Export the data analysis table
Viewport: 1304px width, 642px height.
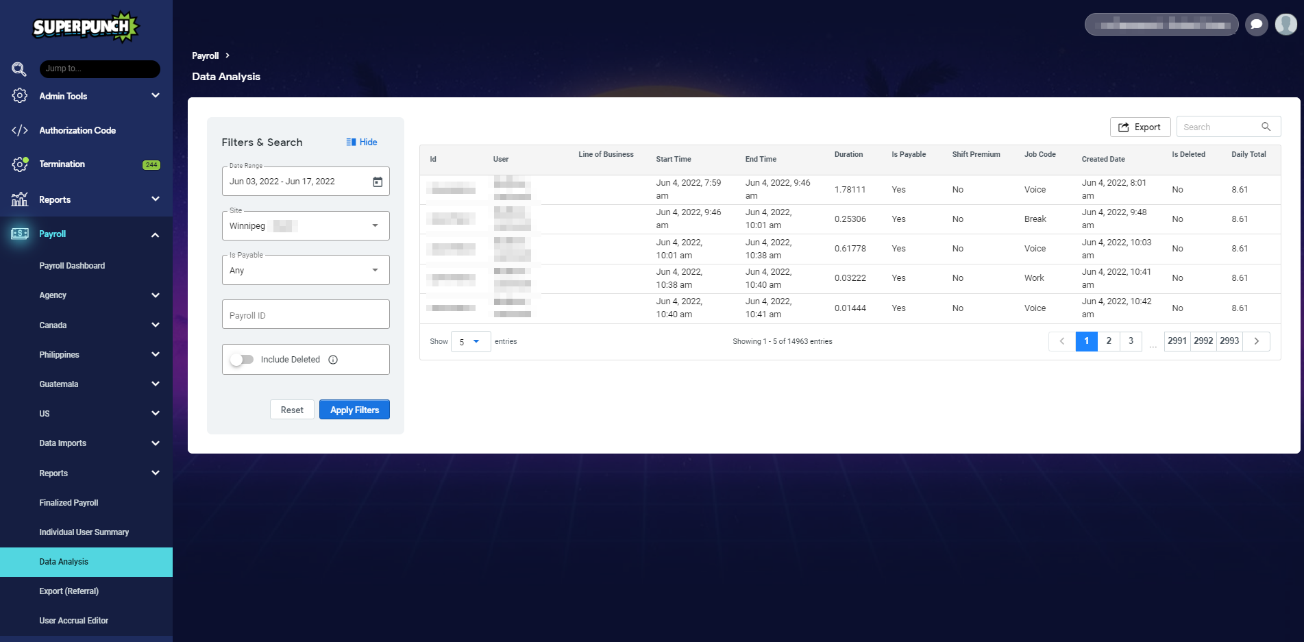1140,127
